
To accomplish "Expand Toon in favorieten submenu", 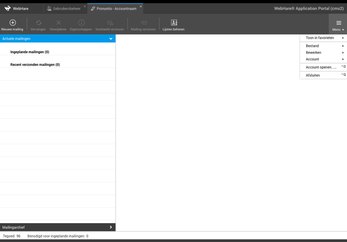I will 323,38.
